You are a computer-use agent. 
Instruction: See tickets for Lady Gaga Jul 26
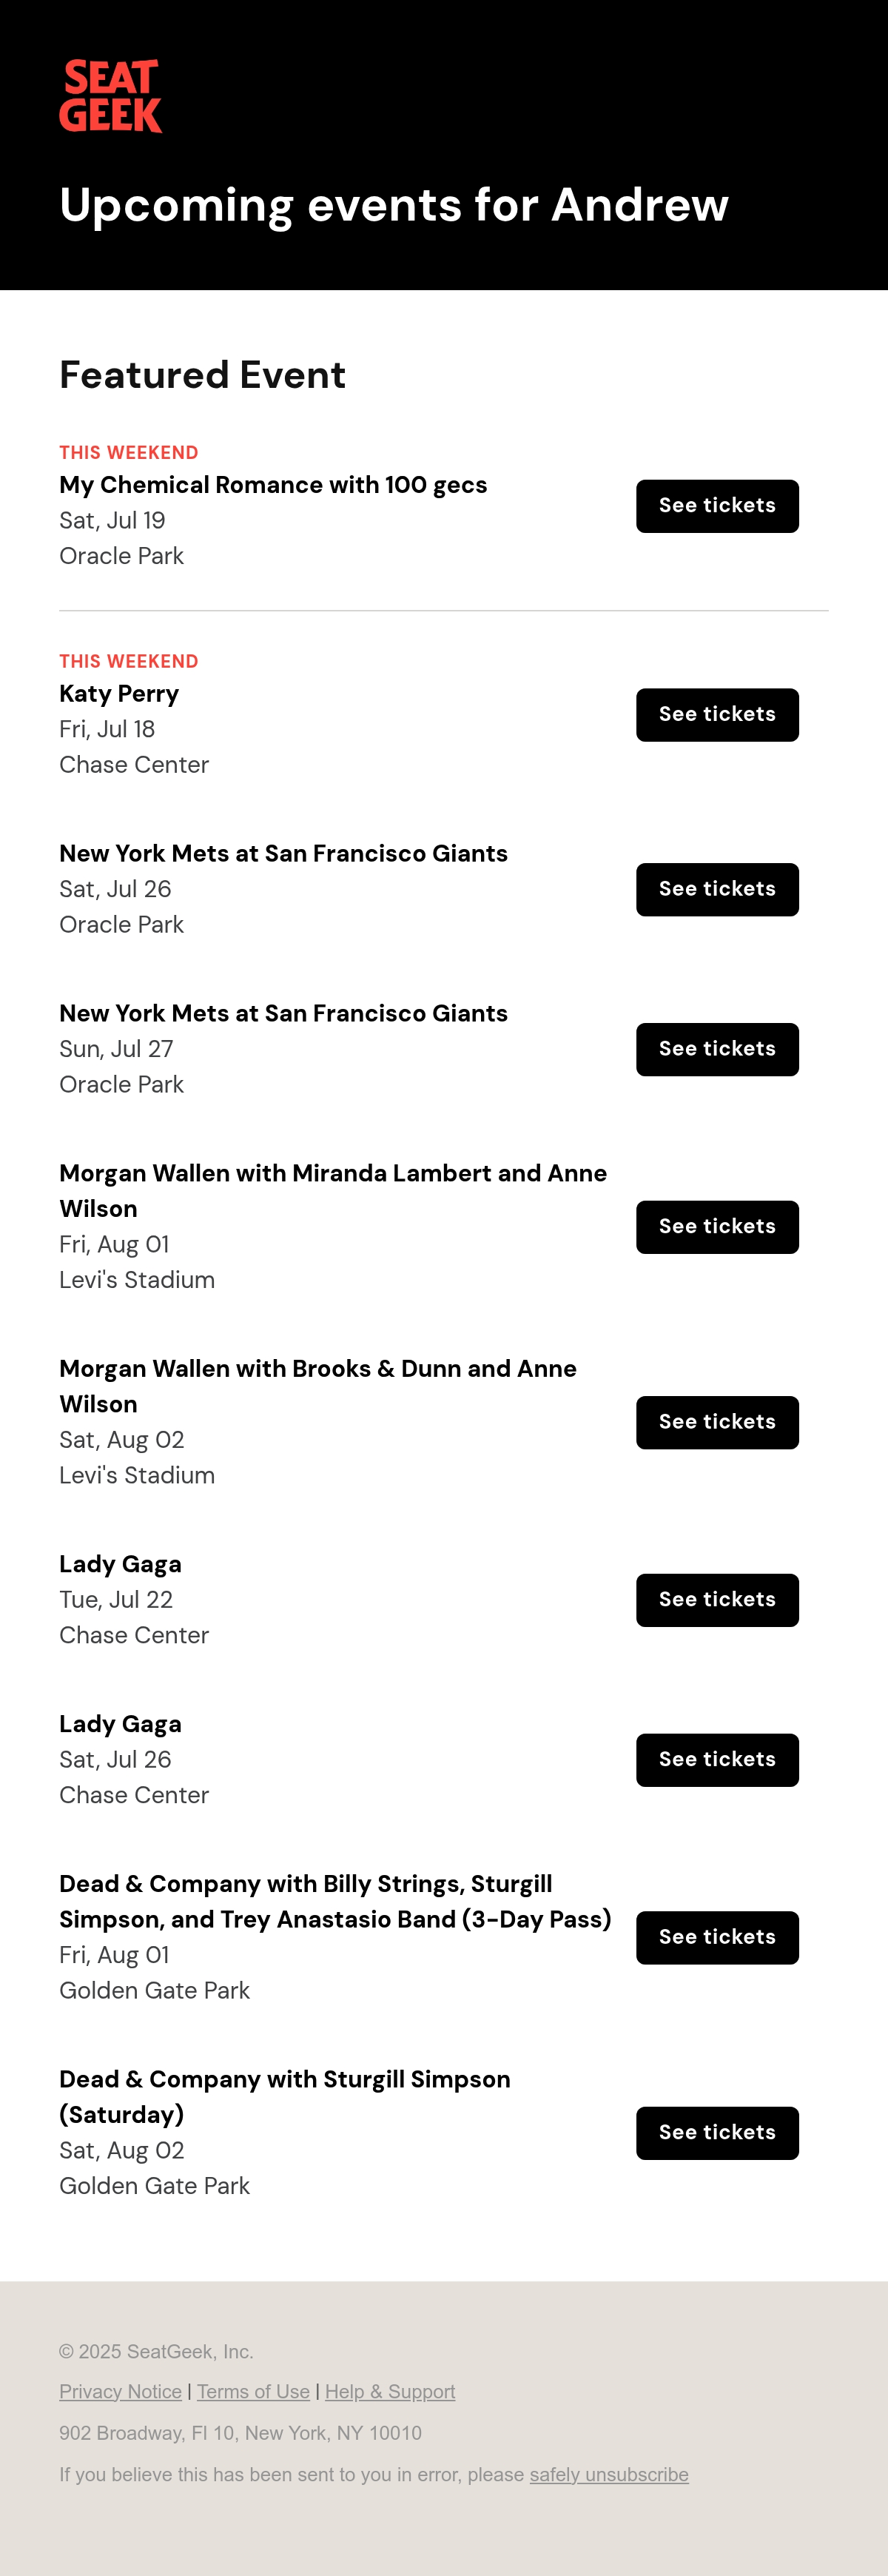(717, 1760)
